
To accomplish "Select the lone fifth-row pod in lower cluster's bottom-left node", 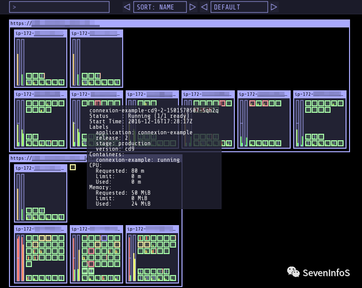I will click(29, 264).
